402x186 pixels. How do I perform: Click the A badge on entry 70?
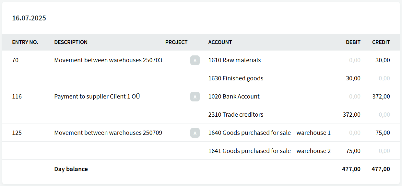pyautogui.click(x=195, y=60)
